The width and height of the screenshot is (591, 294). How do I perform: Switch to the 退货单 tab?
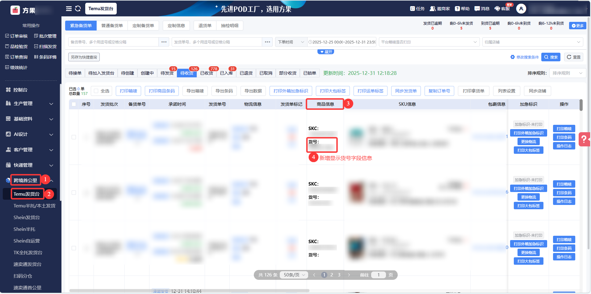click(205, 26)
